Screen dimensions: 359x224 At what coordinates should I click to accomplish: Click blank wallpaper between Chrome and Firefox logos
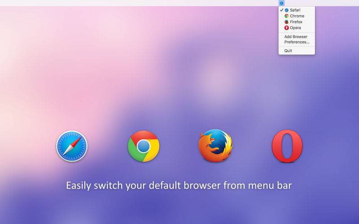click(179, 146)
